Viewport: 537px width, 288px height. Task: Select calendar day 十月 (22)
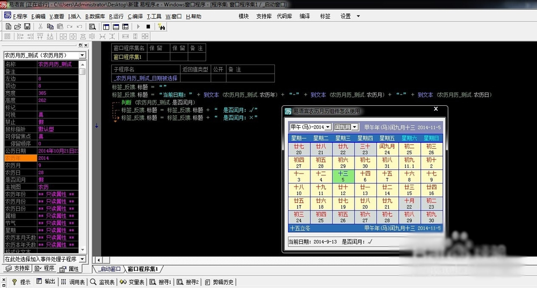409,204
